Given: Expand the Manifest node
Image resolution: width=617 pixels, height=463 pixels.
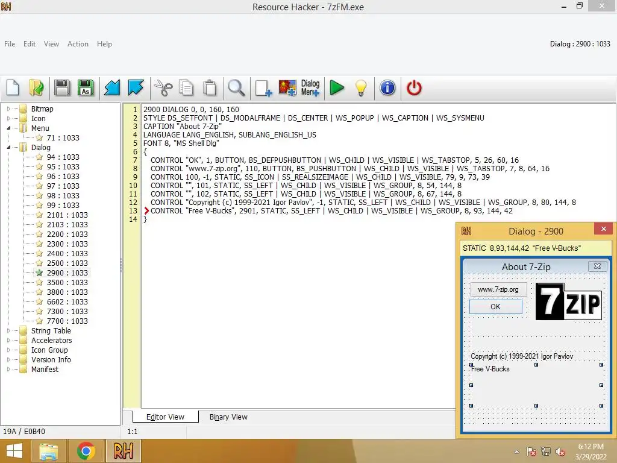Looking at the screenshot, I should 8,370.
